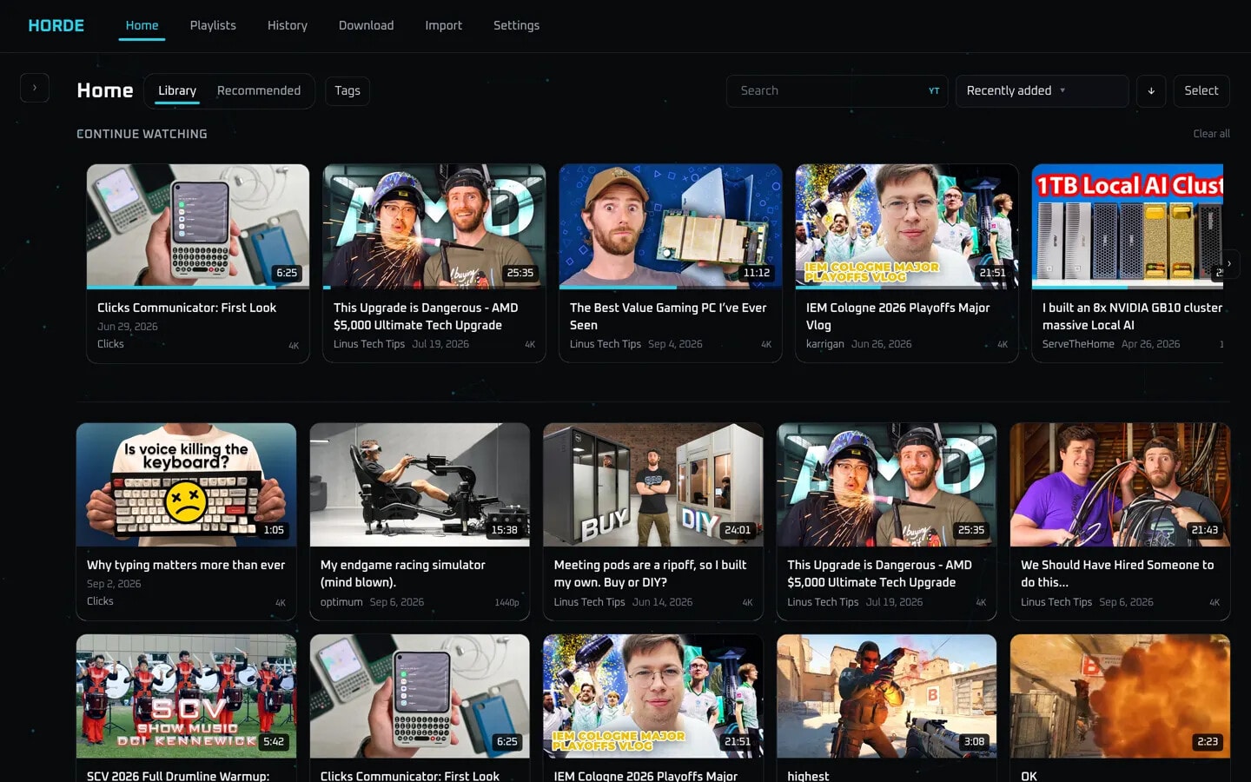Open 'We Should Have Hired Someone' thumbnail
The height and width of the screenshot is (782, 1251).
pos(1120,485)
